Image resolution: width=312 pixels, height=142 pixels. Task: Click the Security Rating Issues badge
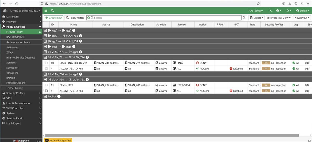pos(57,140)
